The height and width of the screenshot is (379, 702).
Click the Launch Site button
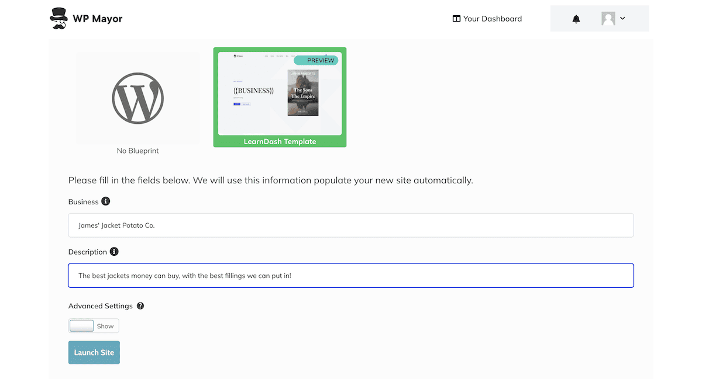(x=94, y=353)
